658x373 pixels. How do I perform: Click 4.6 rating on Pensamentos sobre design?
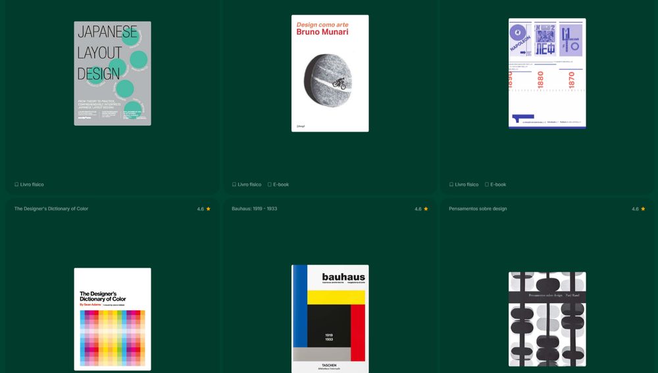[x=636, y=209]
